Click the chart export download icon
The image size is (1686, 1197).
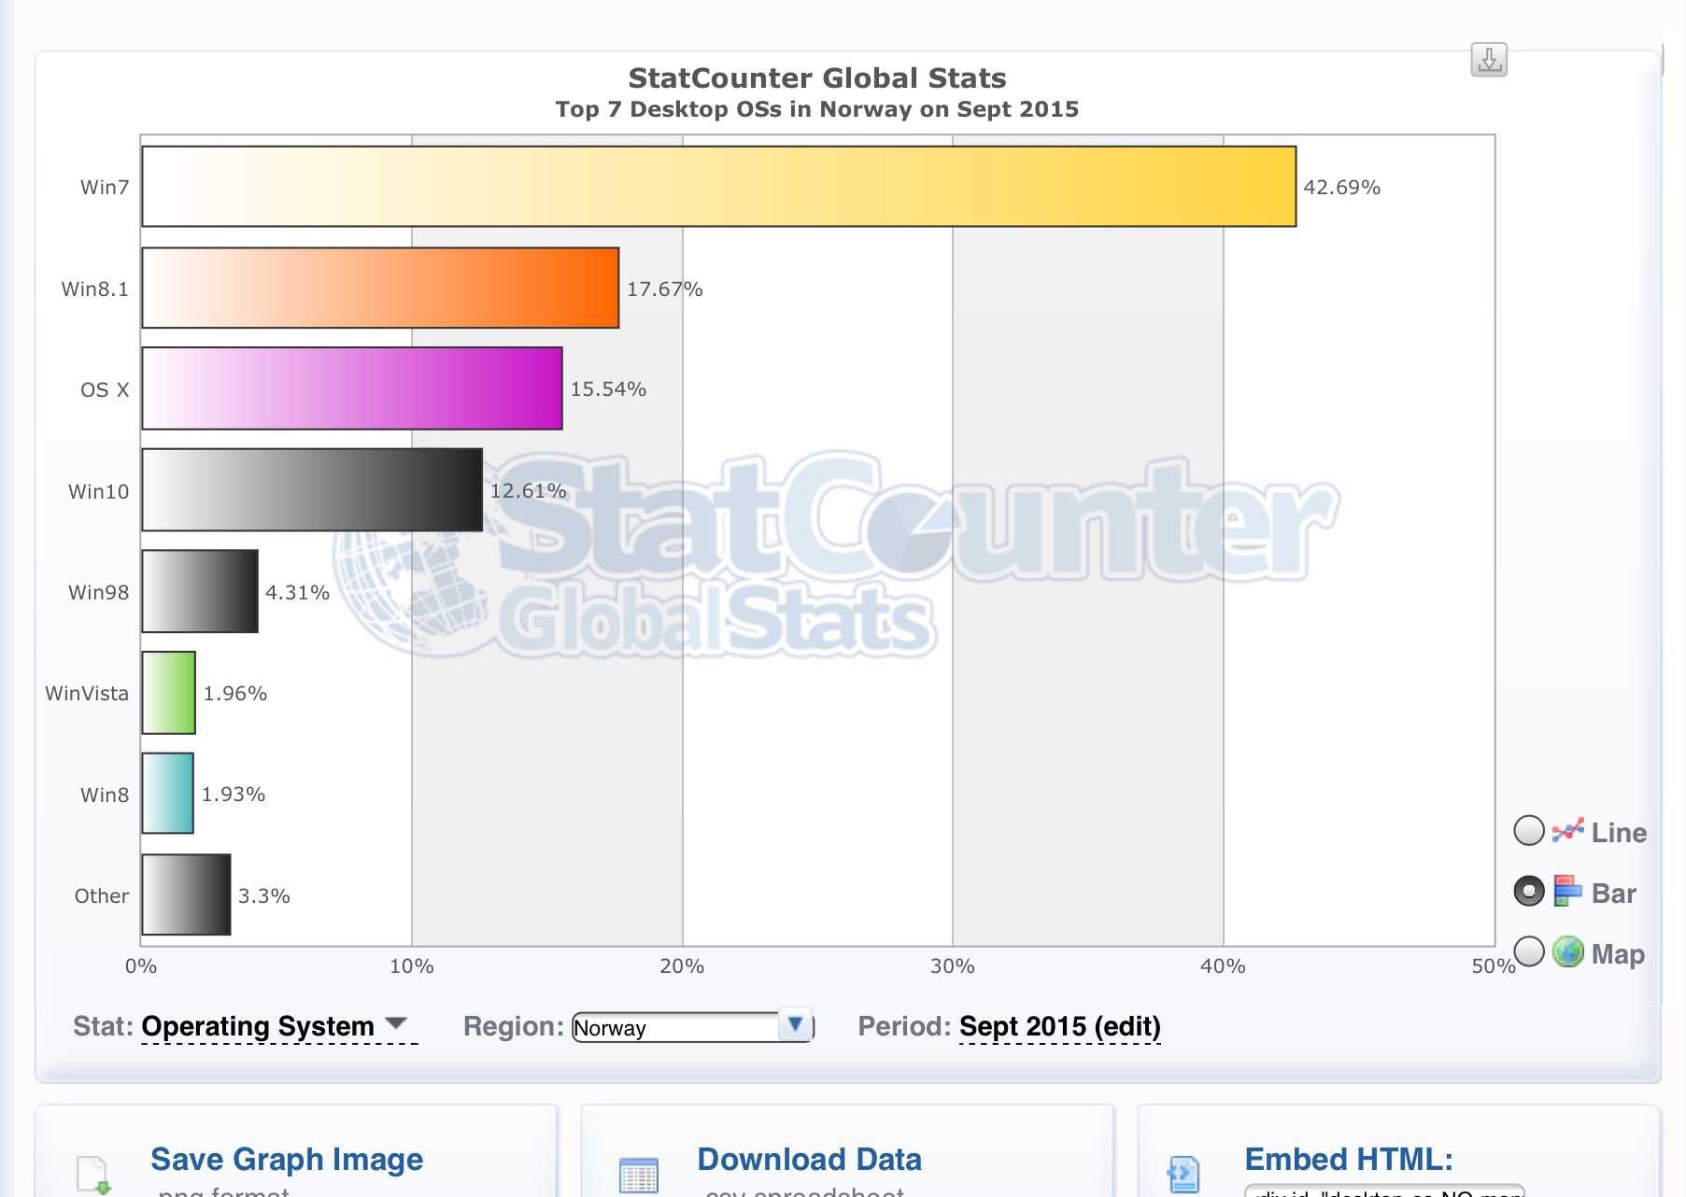[x=1489, y=60]
